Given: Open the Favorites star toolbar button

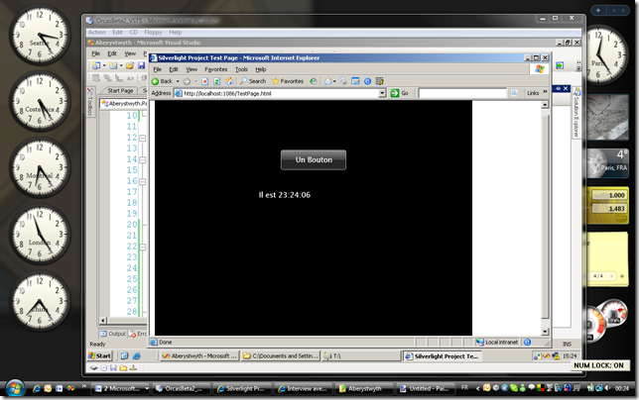Looking at the screenshot, I should click(288, 81).
